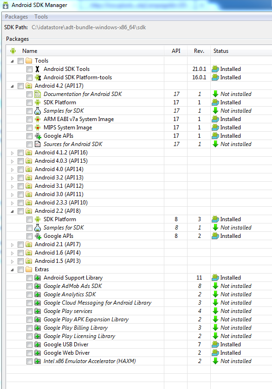
Task: Sort by the Rev. column header
Action: 199,51
